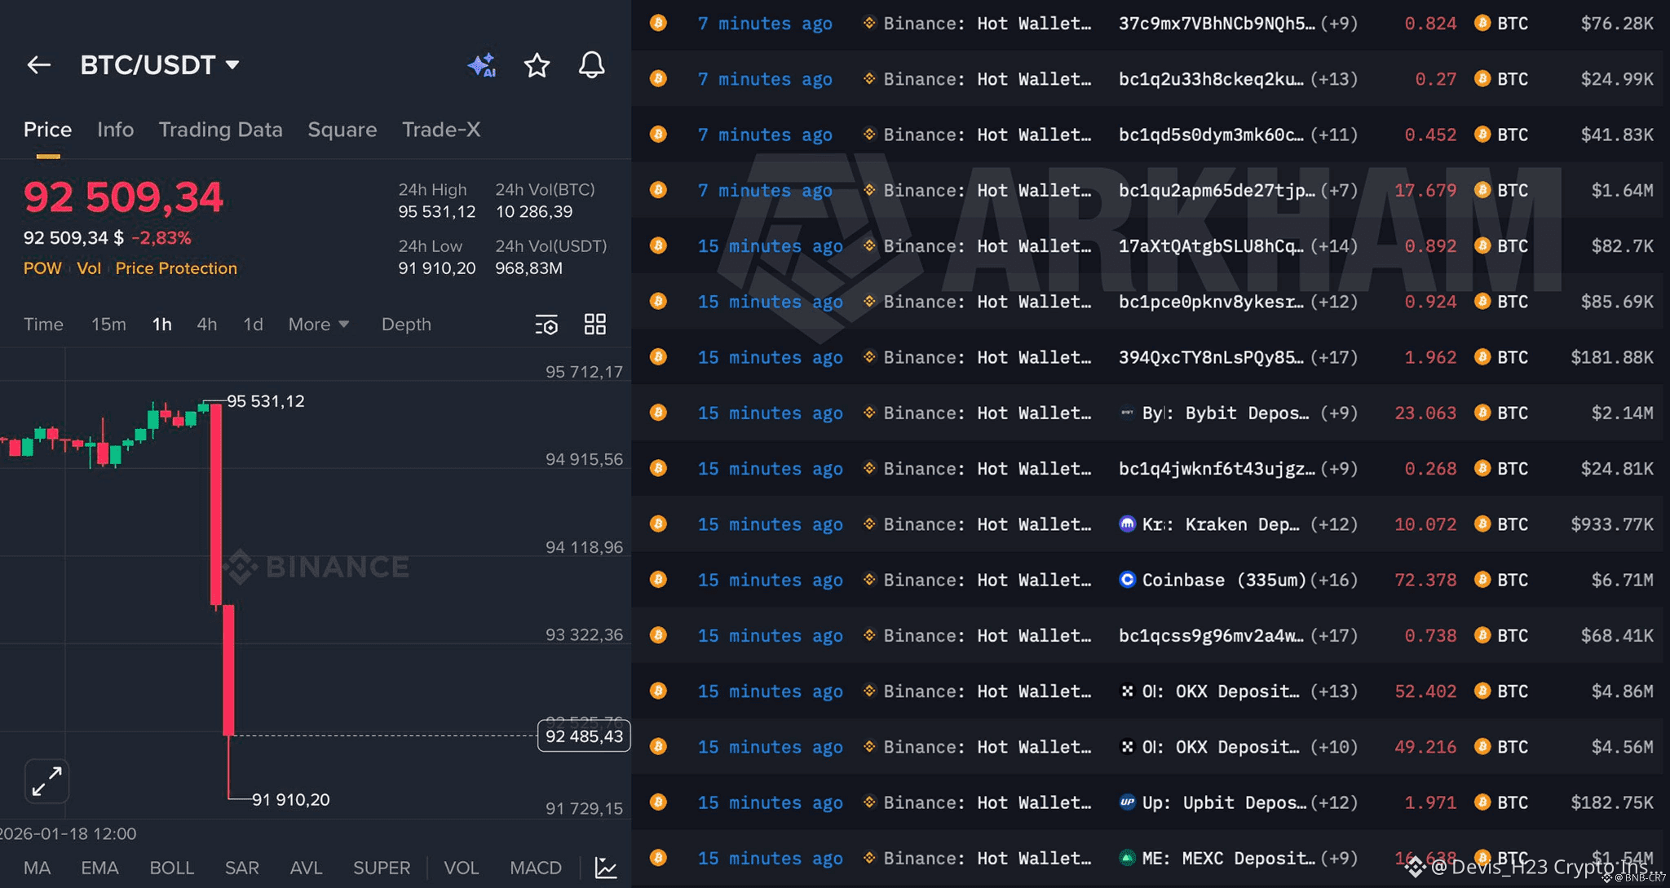The image size is (1670, 888).
Task: Toggle the MACD indicator
Action: [x=535, y=868]
